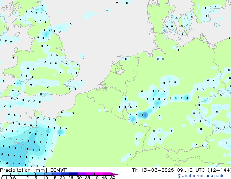
Task: Click the 35–40 mm violet legend swatch
Action: (90, 174)
